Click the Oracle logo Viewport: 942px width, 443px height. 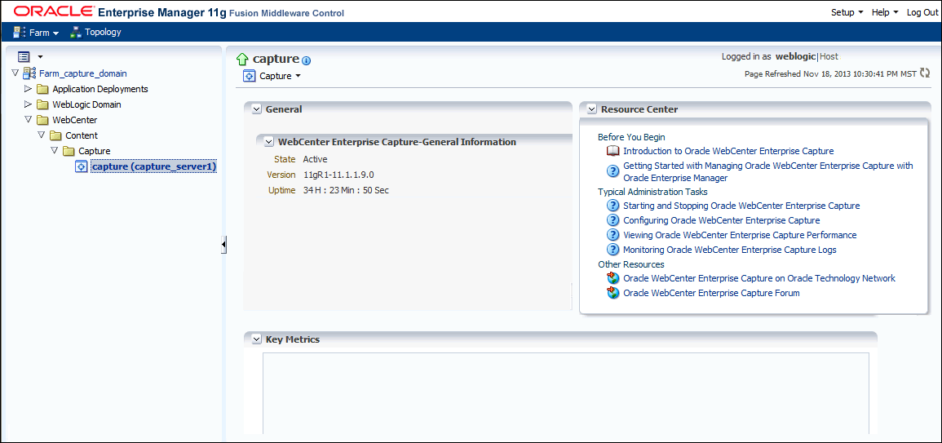click(53, 11)
